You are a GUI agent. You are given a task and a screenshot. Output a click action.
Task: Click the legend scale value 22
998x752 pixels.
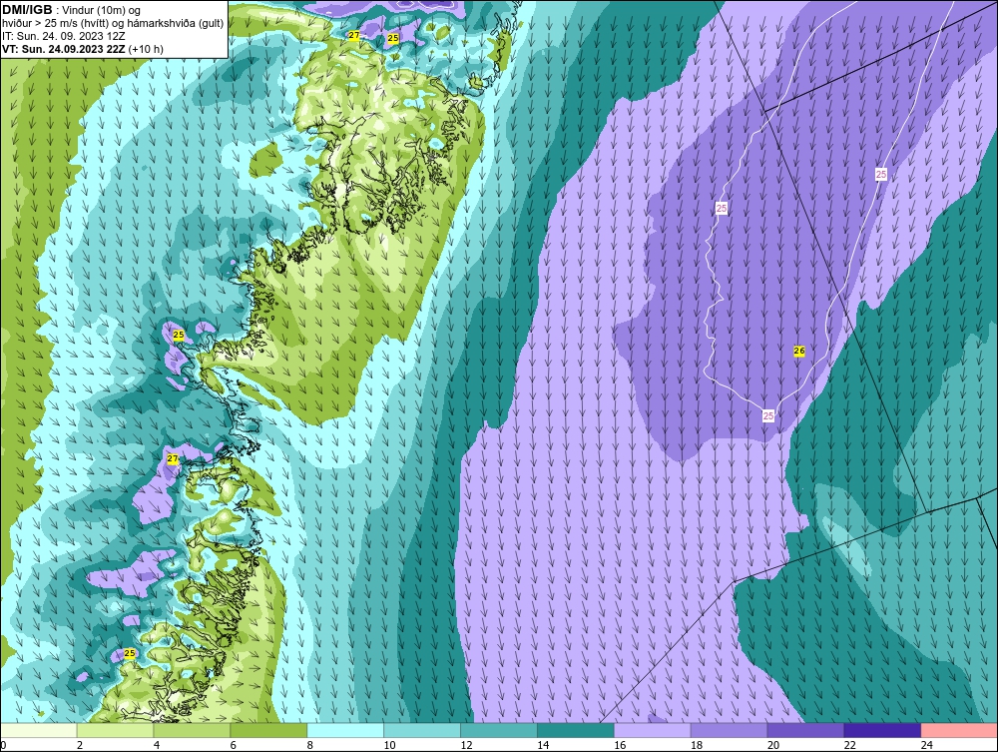click(x=849, y=745)
